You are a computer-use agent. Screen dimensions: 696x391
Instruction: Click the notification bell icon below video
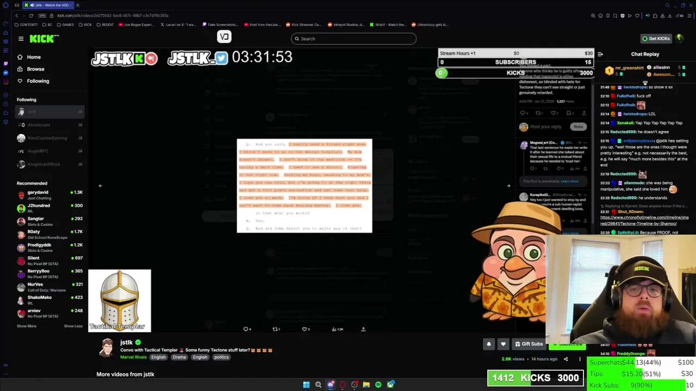click(489, 344)
